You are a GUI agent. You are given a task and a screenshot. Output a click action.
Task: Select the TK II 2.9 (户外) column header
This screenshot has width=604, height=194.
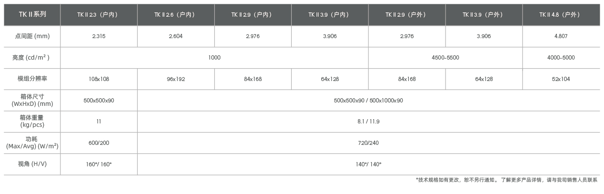(x=407, y=15)
